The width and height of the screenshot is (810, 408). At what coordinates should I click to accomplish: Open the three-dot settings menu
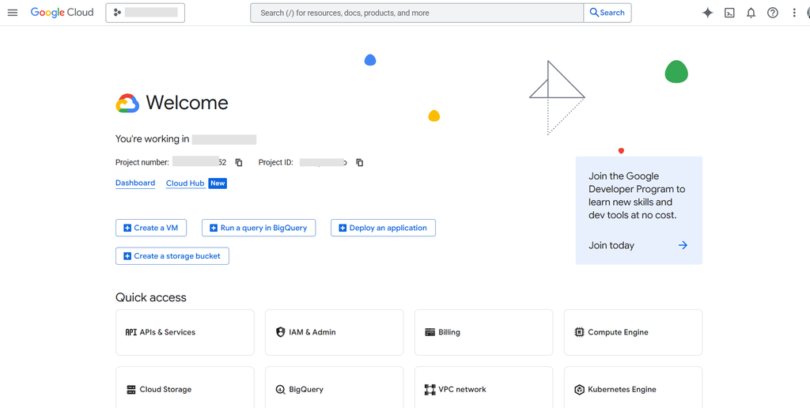tap(794, 13)
